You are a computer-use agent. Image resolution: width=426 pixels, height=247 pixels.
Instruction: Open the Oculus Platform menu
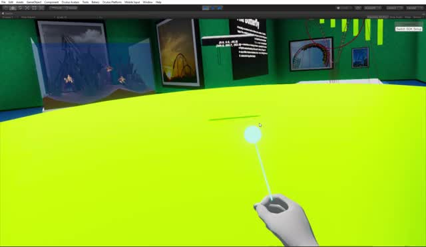pos(112,2)
